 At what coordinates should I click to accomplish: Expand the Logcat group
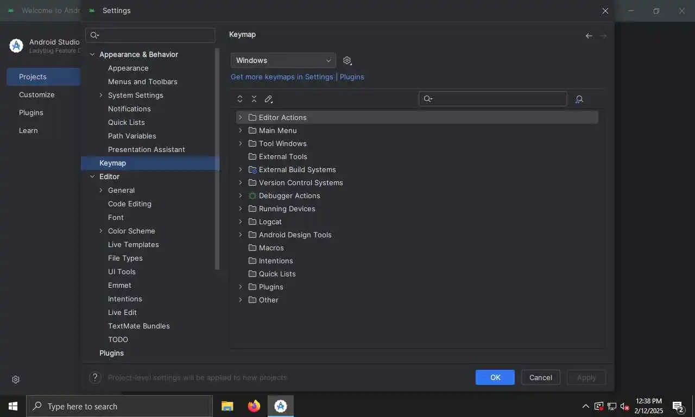(241, 222)
